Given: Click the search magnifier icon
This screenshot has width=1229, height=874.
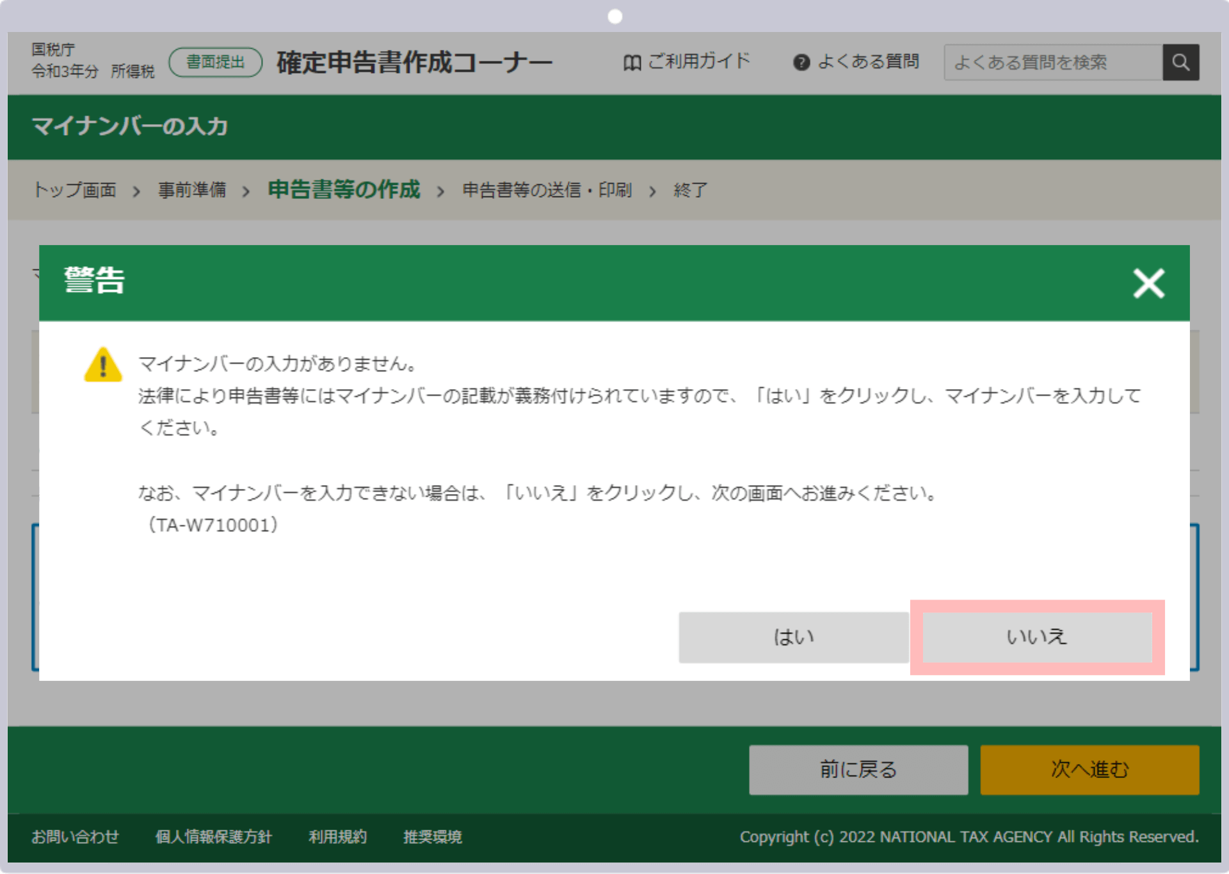Looking at the screenshot, I should [x=1181, y=62].
